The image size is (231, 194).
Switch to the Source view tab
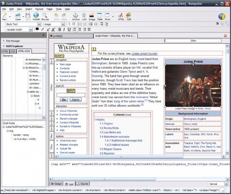coord(82,184)
